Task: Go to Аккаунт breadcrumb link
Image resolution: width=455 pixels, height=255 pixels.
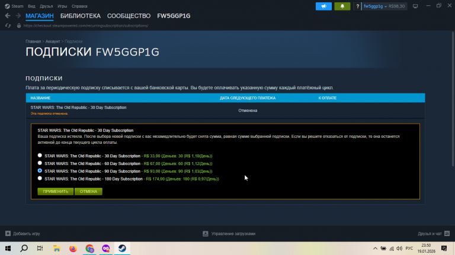Action: click(53, 41)
